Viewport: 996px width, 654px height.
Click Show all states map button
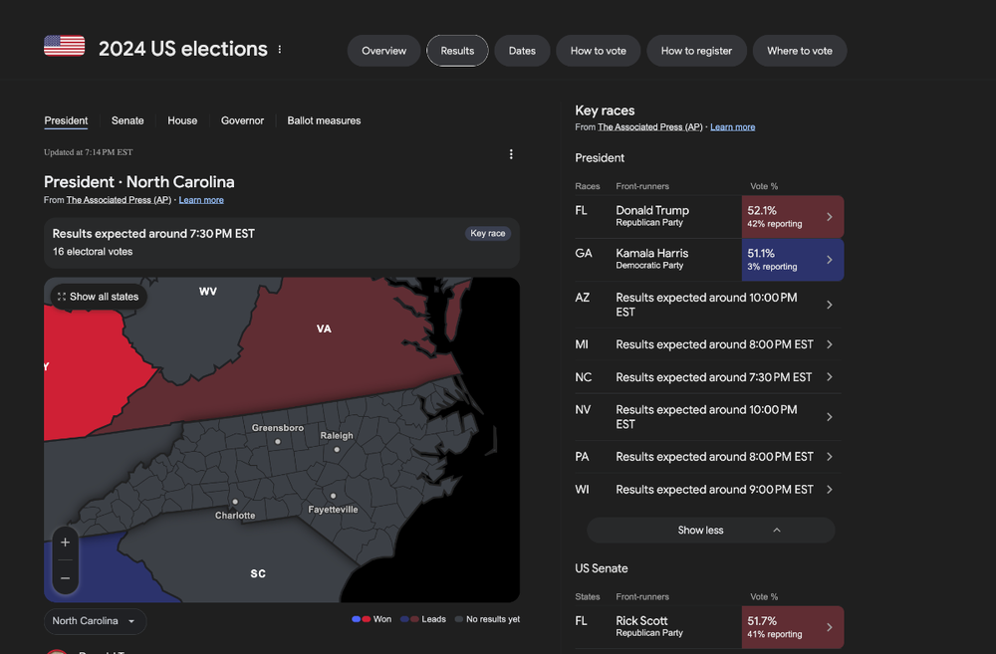point(99,297)
